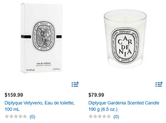166x123 pixels.
Task: Rate Vetyverio with the fifth star
Action: pos(25,116)
